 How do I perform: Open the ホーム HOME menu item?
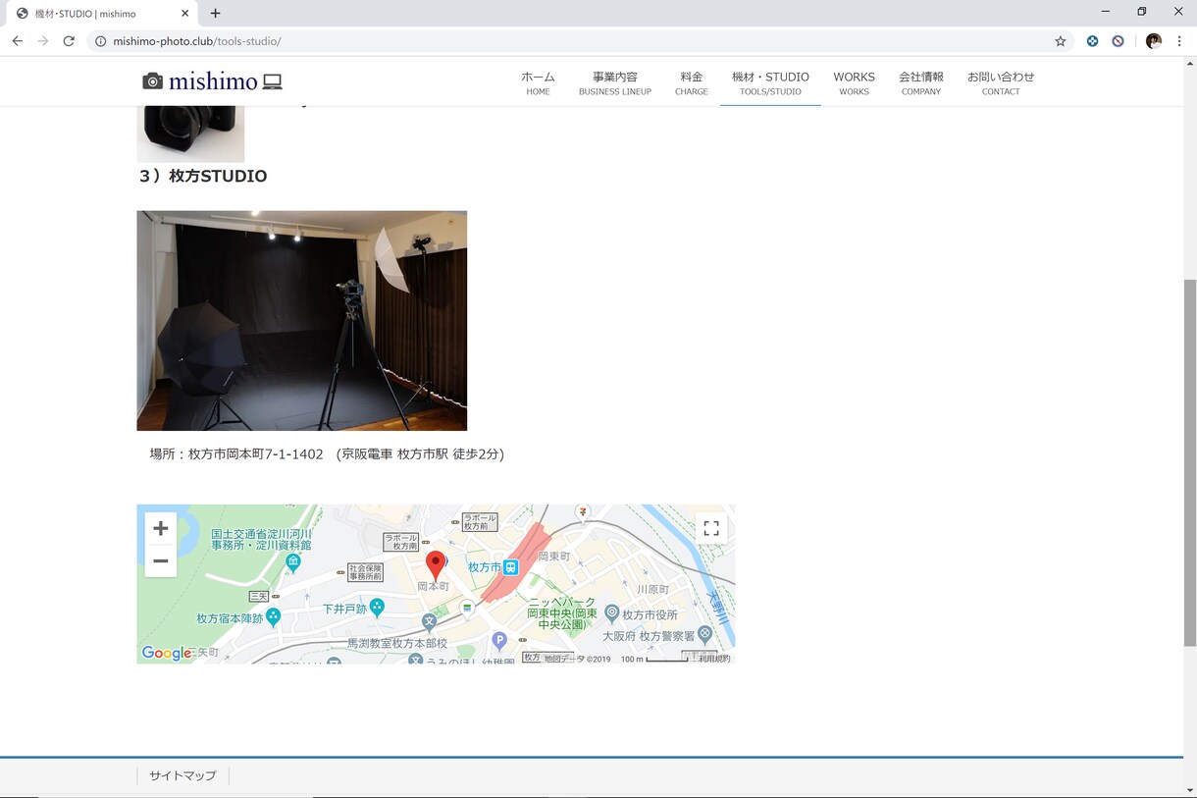538,82
